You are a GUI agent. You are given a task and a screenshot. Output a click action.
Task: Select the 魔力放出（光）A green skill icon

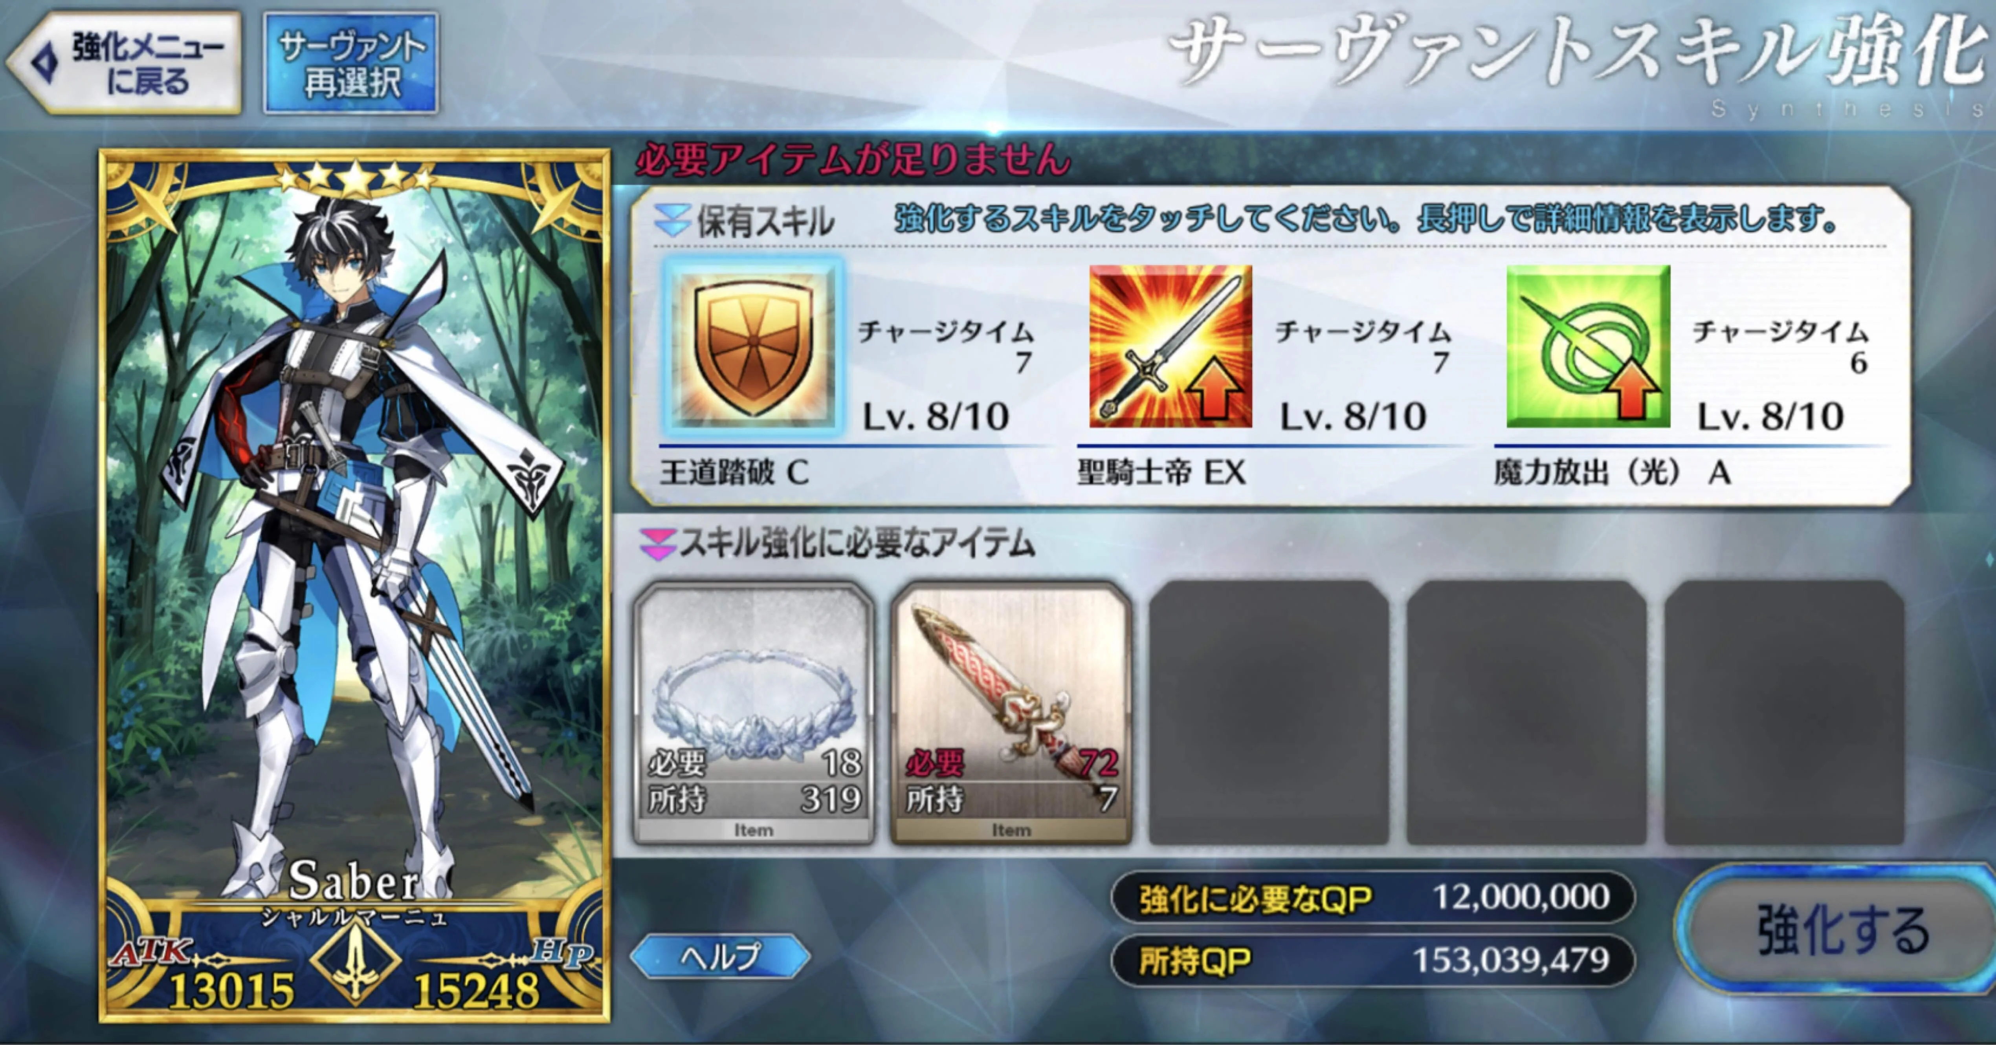click(1588, 346)
